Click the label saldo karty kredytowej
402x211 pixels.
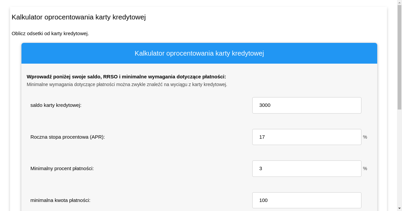click(x=56, y=105)
